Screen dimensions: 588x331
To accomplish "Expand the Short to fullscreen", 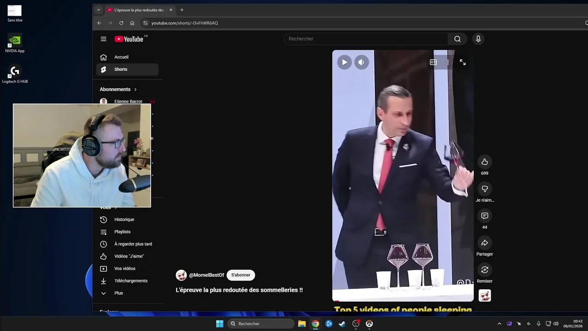I will click(463, 62).
